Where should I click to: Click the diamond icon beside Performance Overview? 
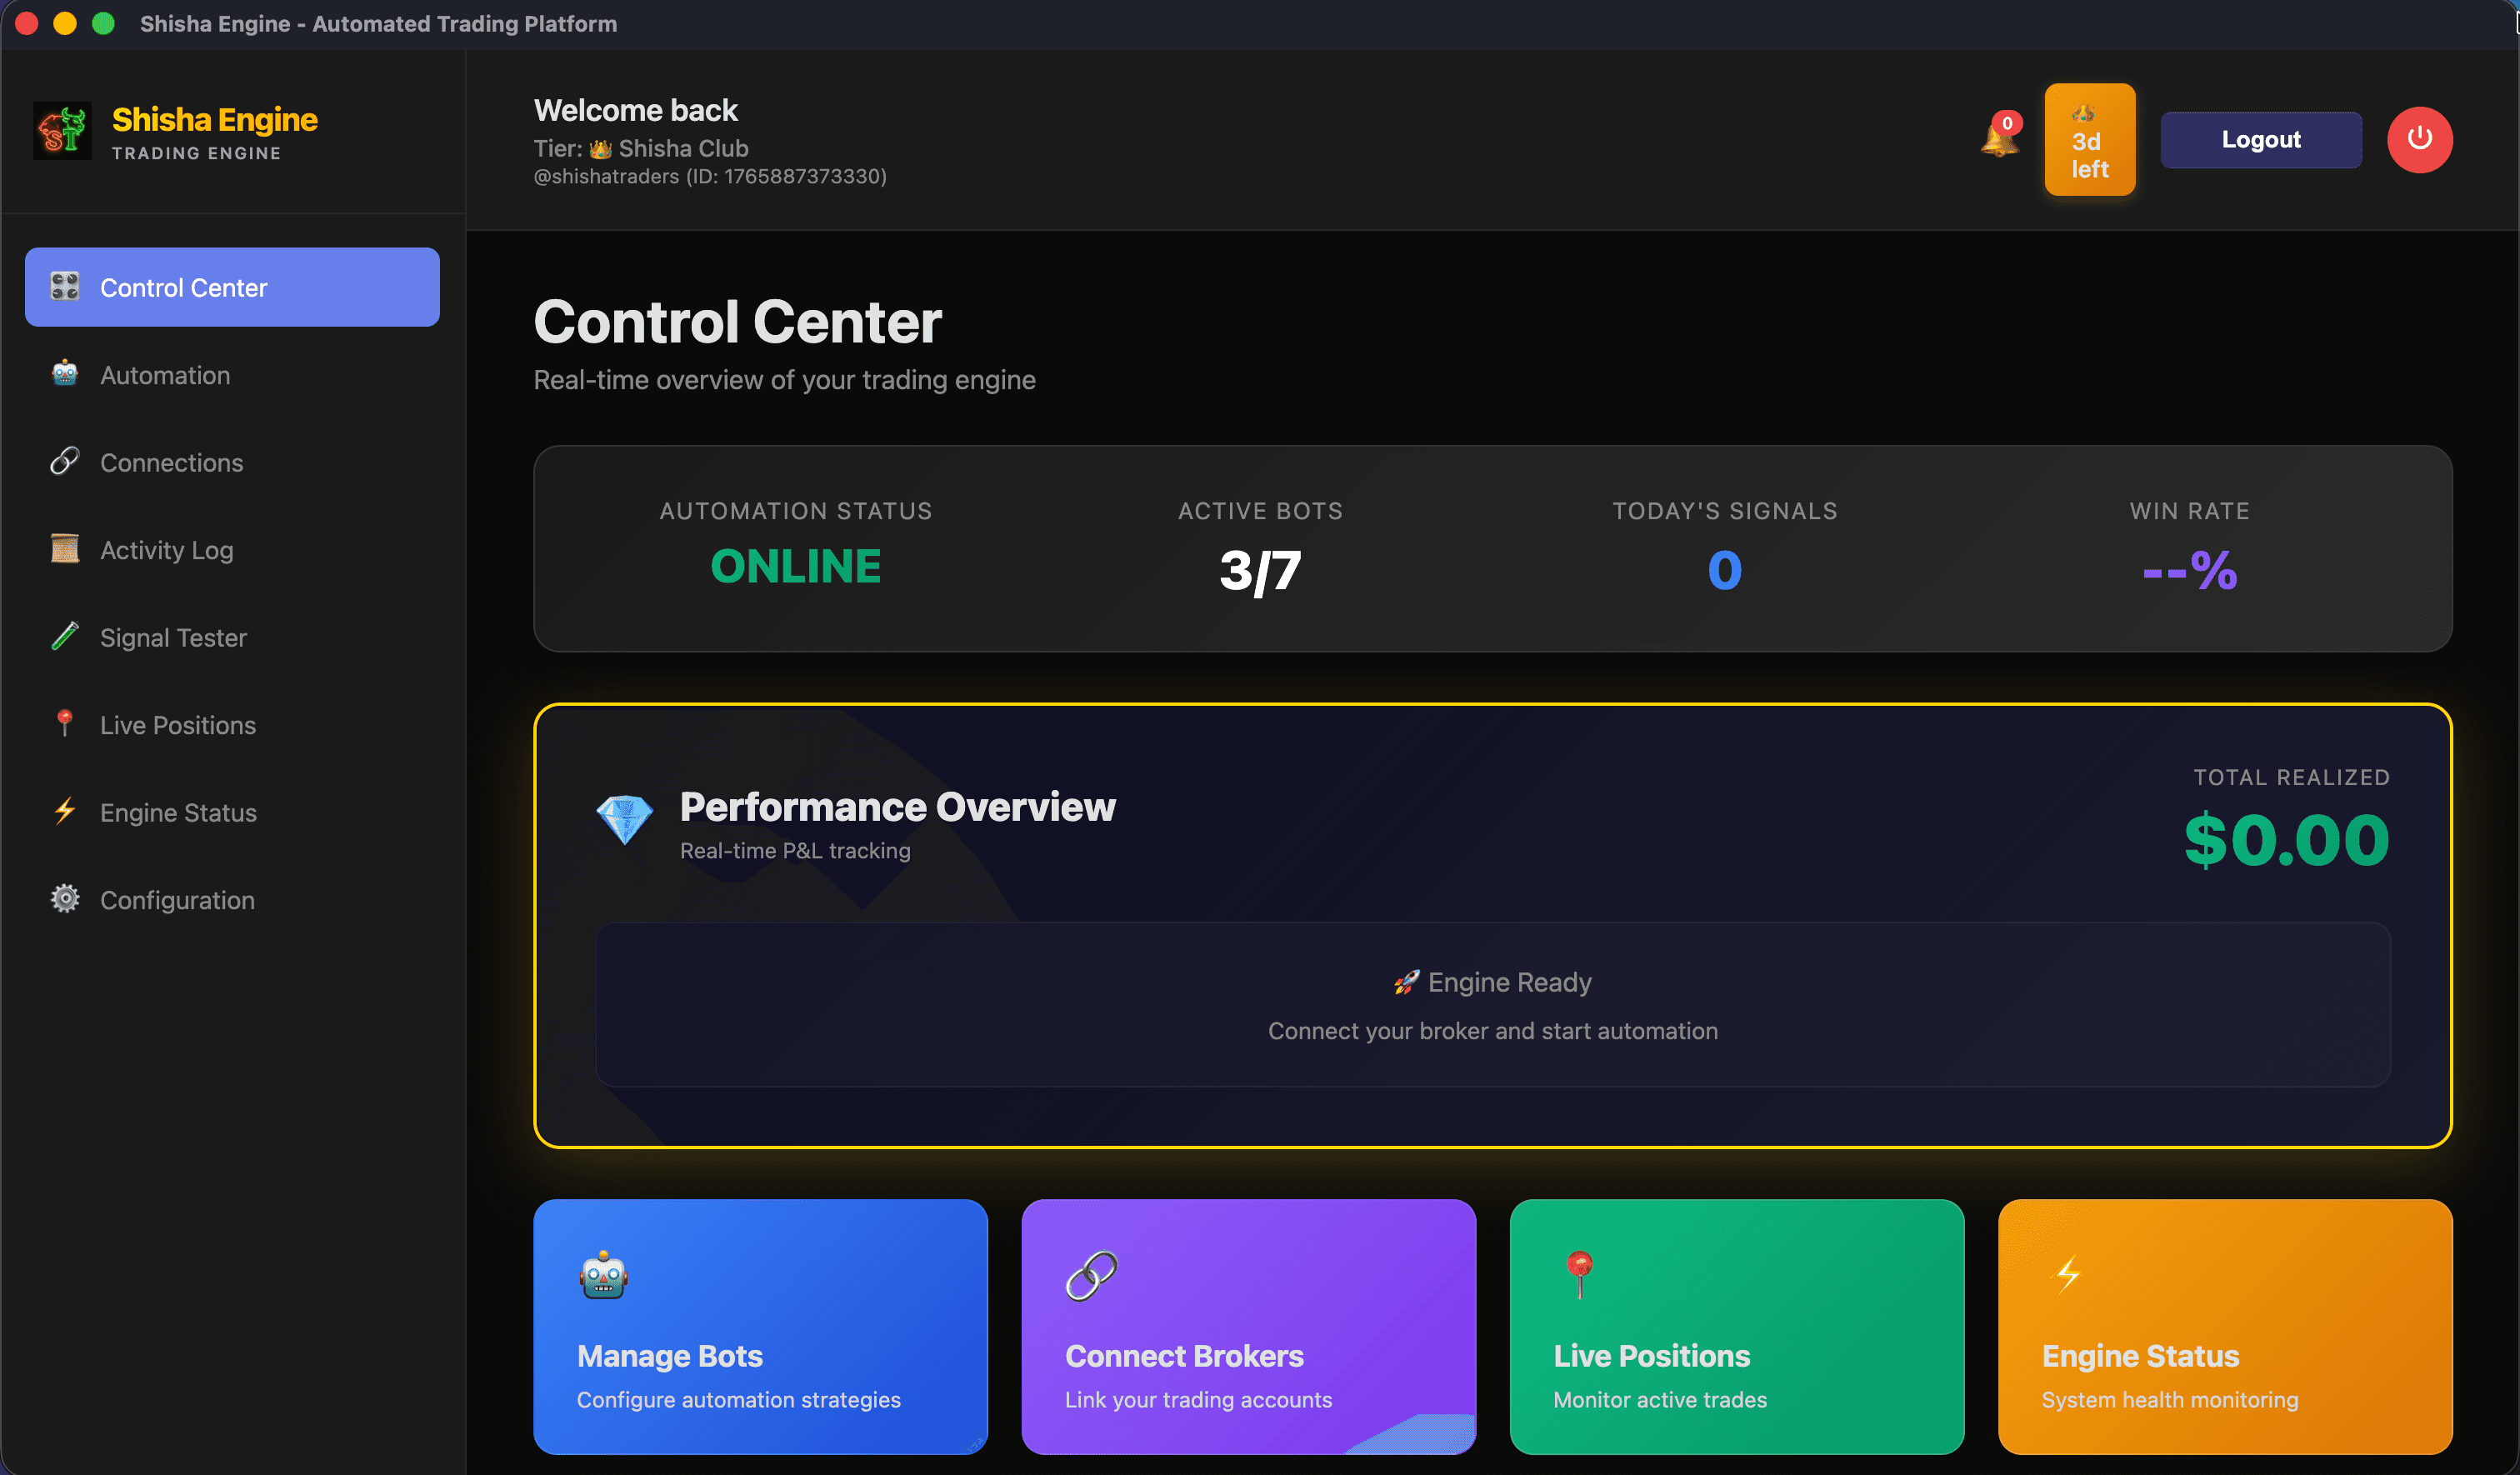coord(624,820)
